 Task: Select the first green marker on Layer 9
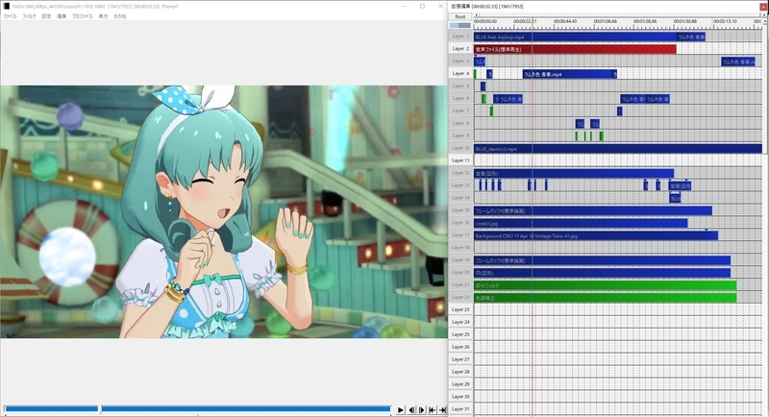(577, 136)
